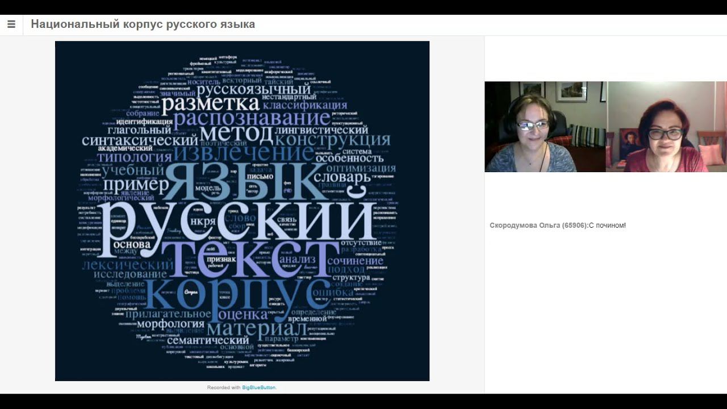Select the word cloud presentation slide
The width and height of the screenshot is (727, 409).
coord(242,211)
